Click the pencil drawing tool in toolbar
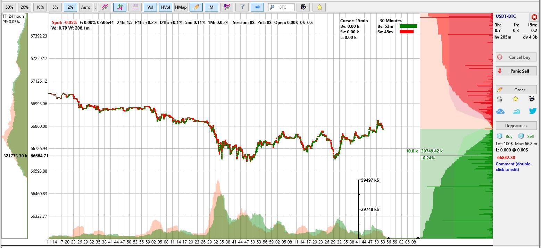Image resolution: width=541 pixels, height=248 pixels. tap(196, 7)
